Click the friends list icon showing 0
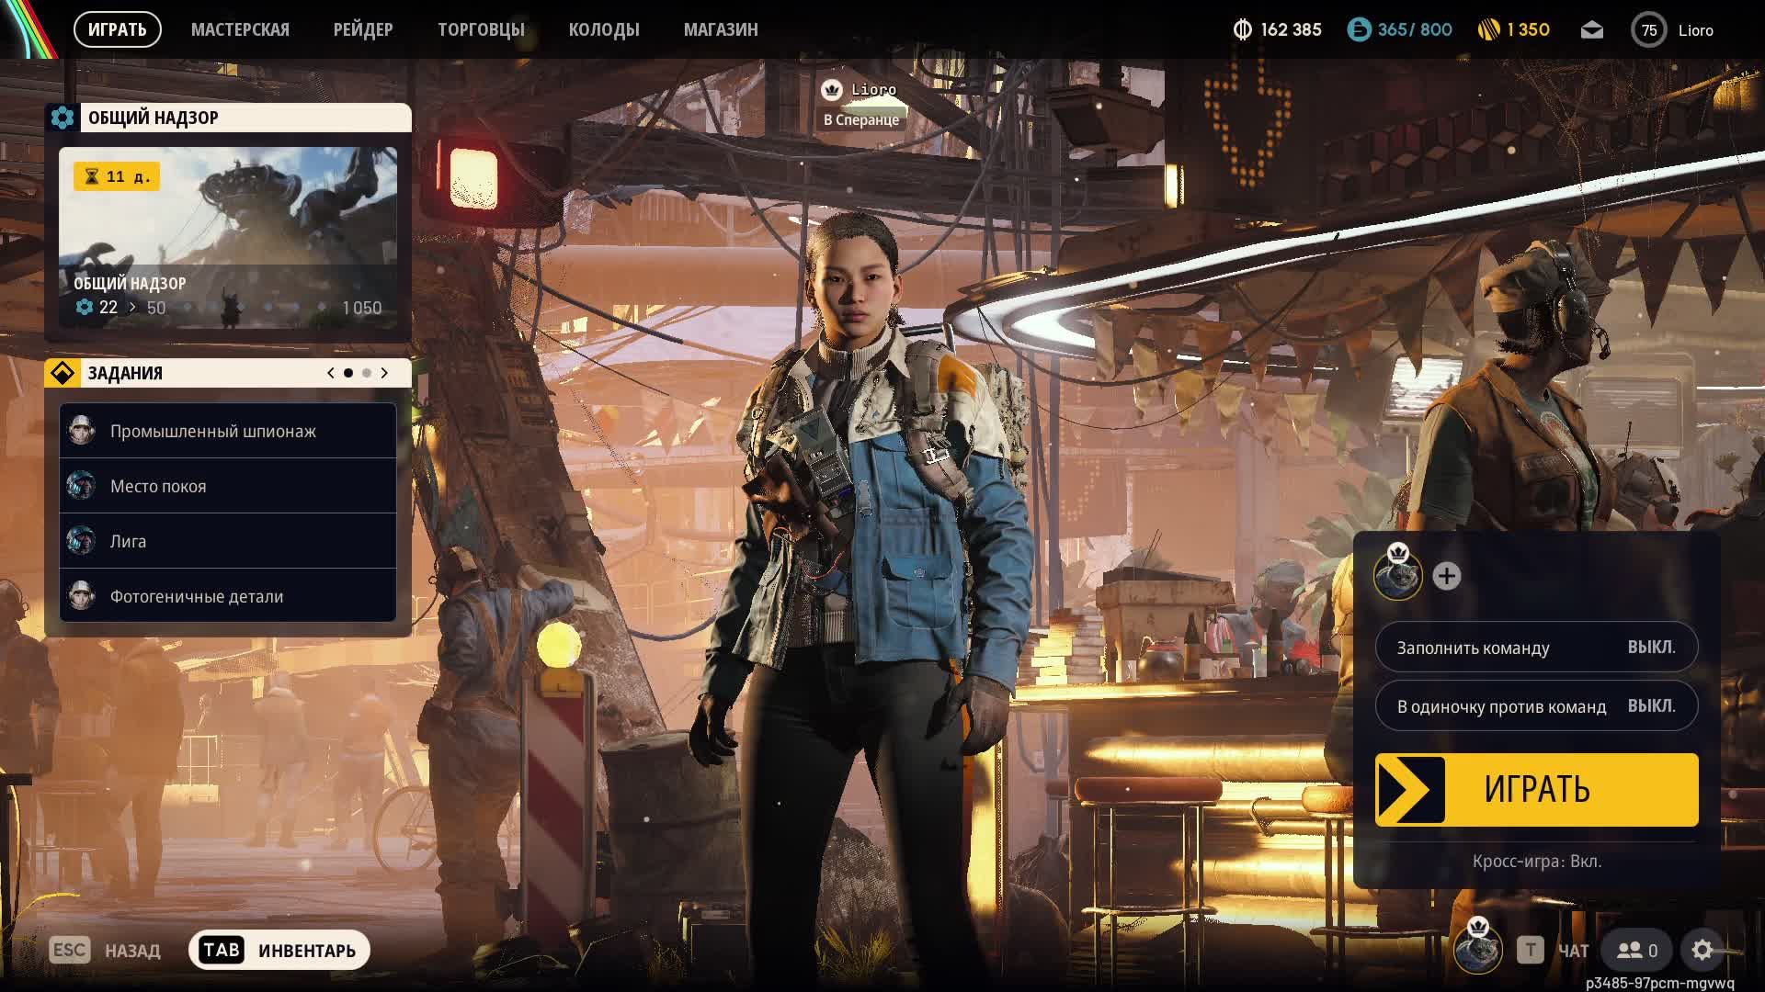 coord(1637,950)
